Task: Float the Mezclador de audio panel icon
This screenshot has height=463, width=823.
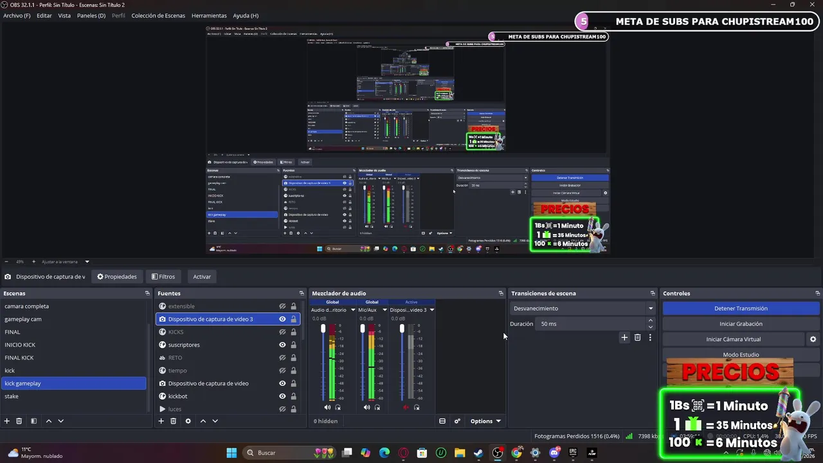Action: point(501,293)
